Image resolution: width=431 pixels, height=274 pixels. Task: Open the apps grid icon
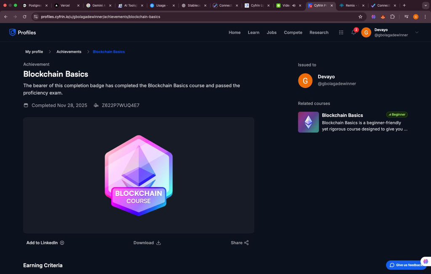point(341,32)
